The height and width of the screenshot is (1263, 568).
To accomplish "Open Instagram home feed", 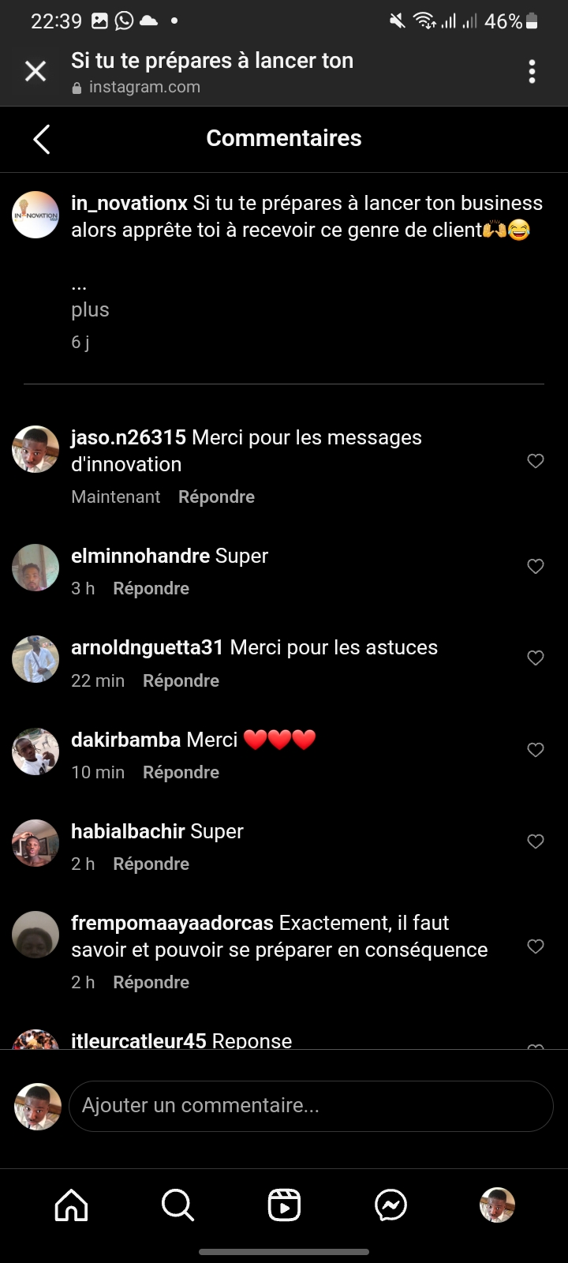I will click(71, 1205).
